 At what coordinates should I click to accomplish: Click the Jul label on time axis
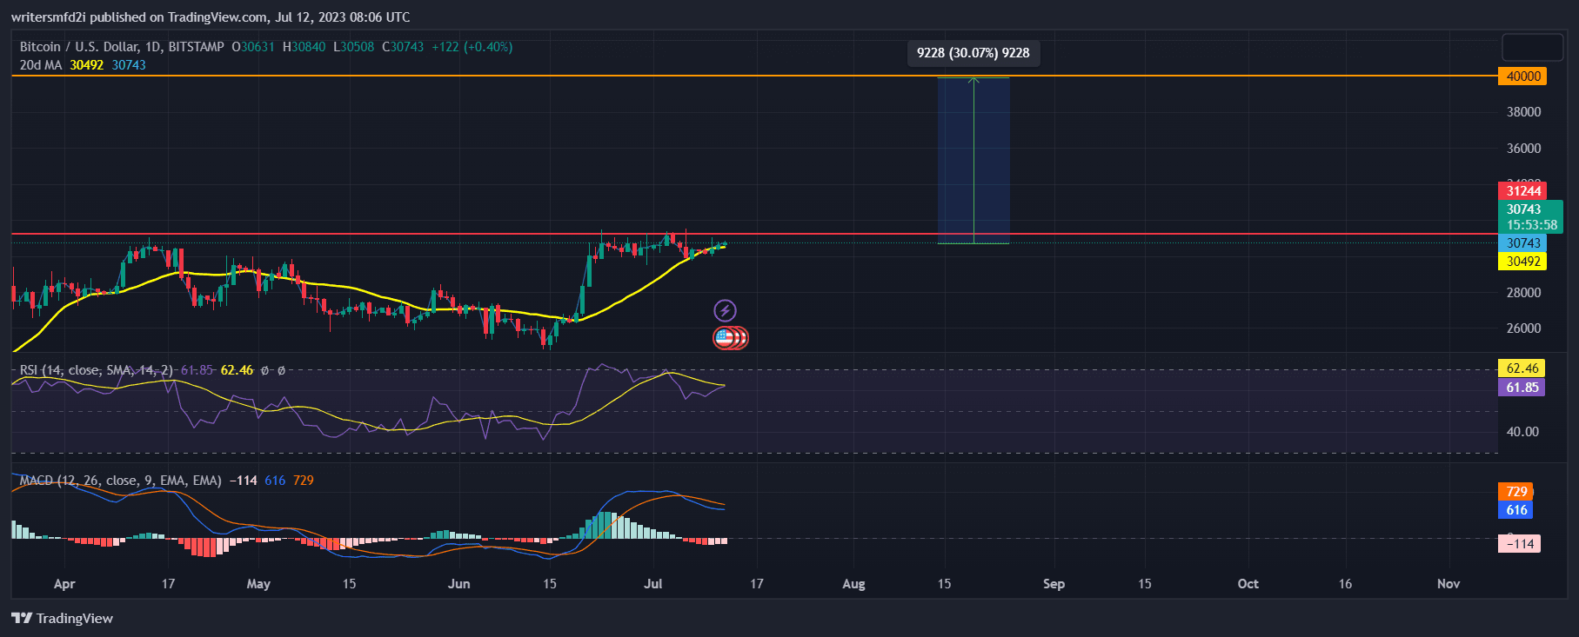pyautogui.click(x=653, y=584)
